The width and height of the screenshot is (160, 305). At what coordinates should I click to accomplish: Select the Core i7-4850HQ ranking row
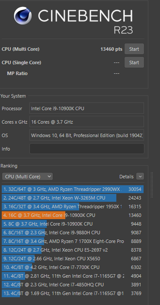pyautogui.click(x=73, y=285)
